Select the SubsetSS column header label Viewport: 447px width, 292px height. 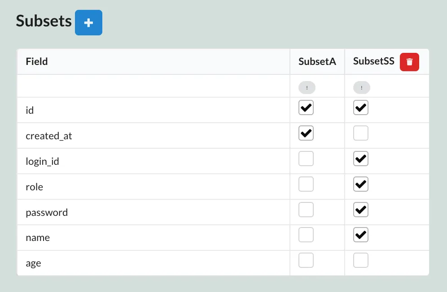coord(373,62)
